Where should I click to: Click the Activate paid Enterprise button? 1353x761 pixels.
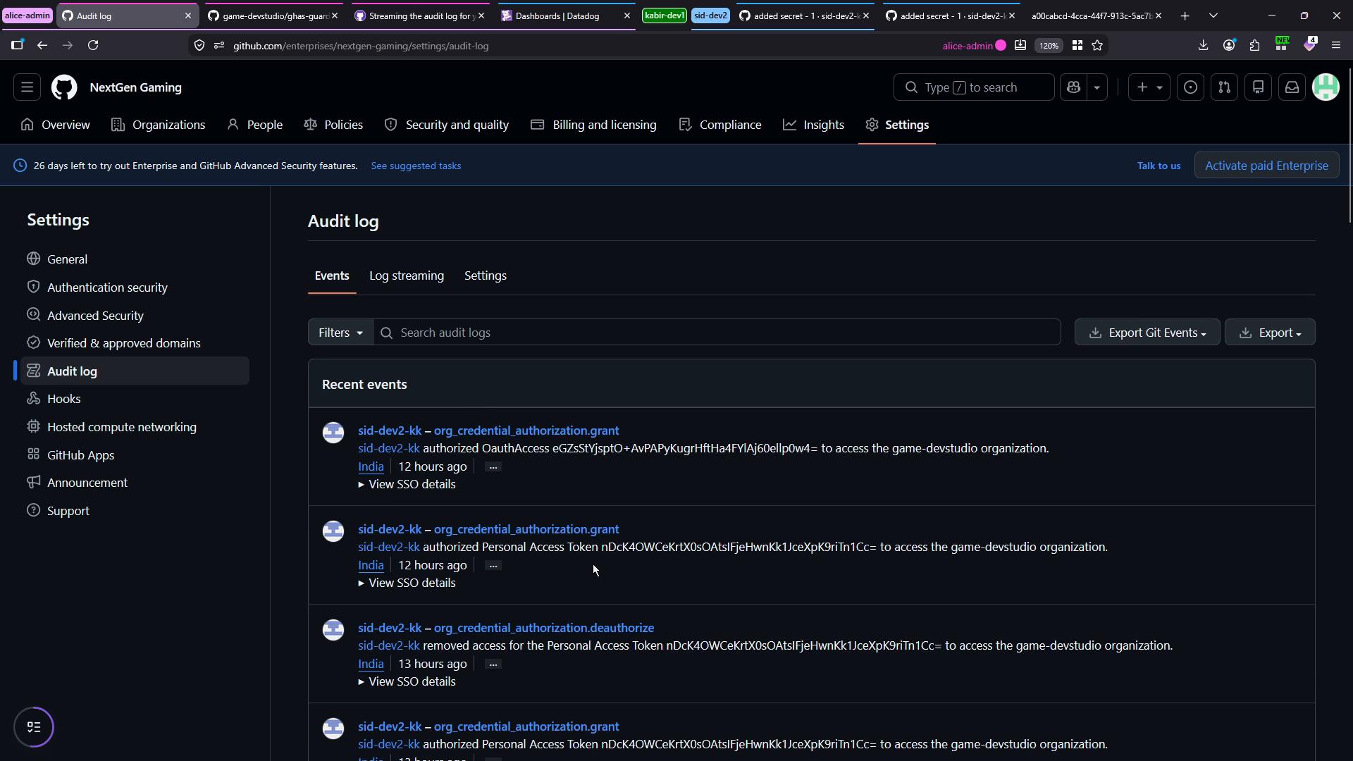pos(1266,166)
